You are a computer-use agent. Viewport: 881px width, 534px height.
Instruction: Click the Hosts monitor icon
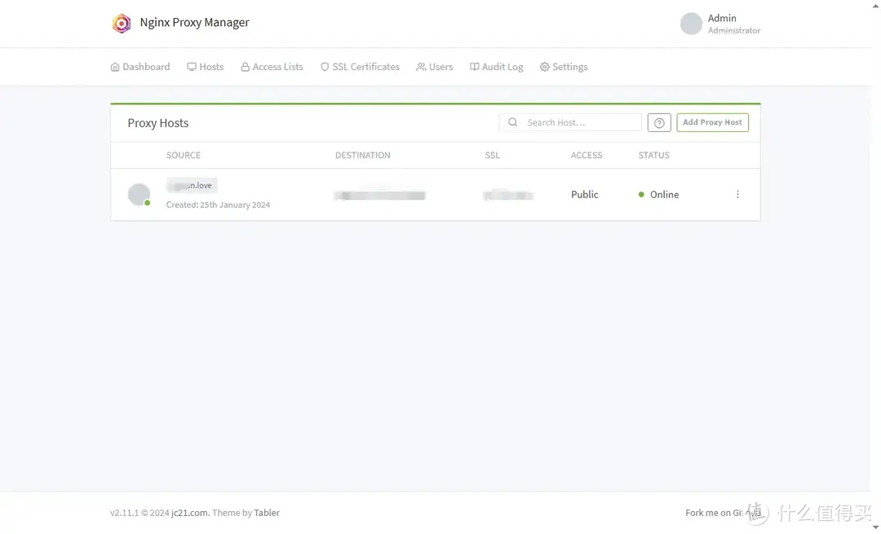[192, 67]
